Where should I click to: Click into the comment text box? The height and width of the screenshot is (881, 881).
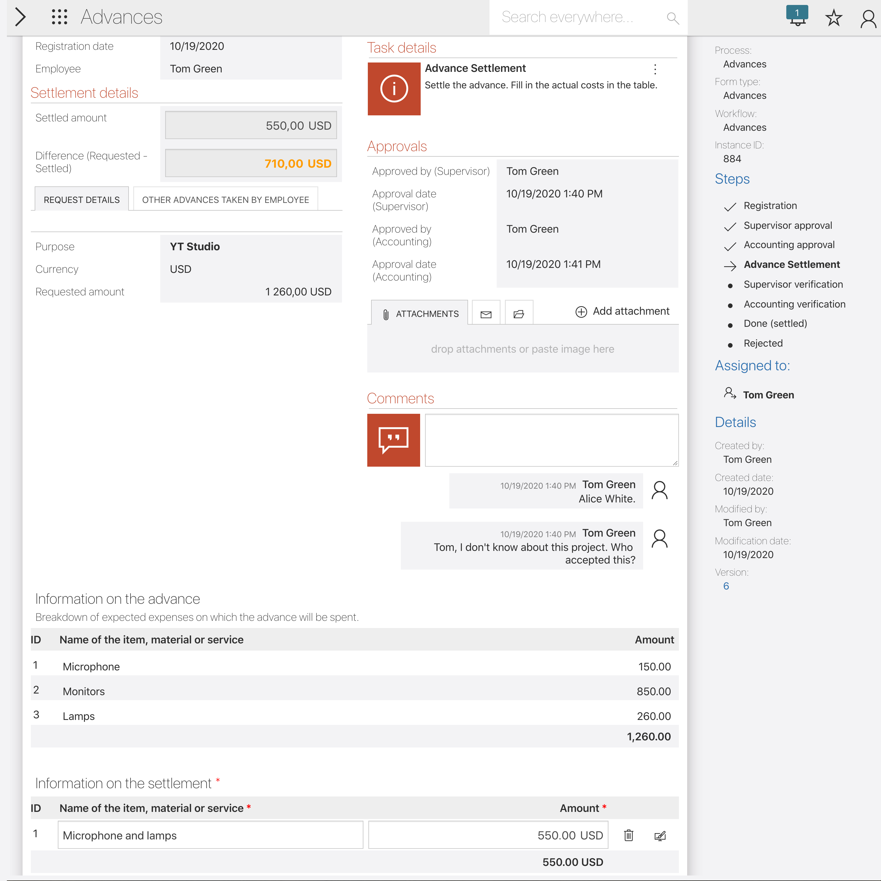click(x=551, y=440)
